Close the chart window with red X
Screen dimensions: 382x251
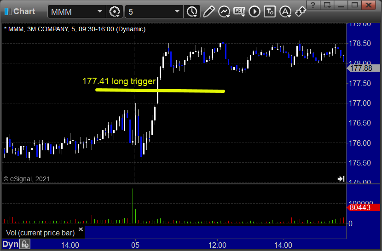point(369,5)
